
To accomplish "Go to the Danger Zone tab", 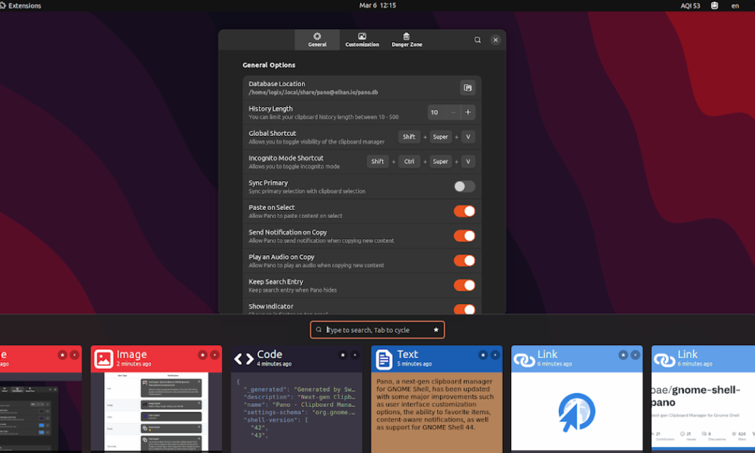I will pyautogui.click(x=407, y=40).
